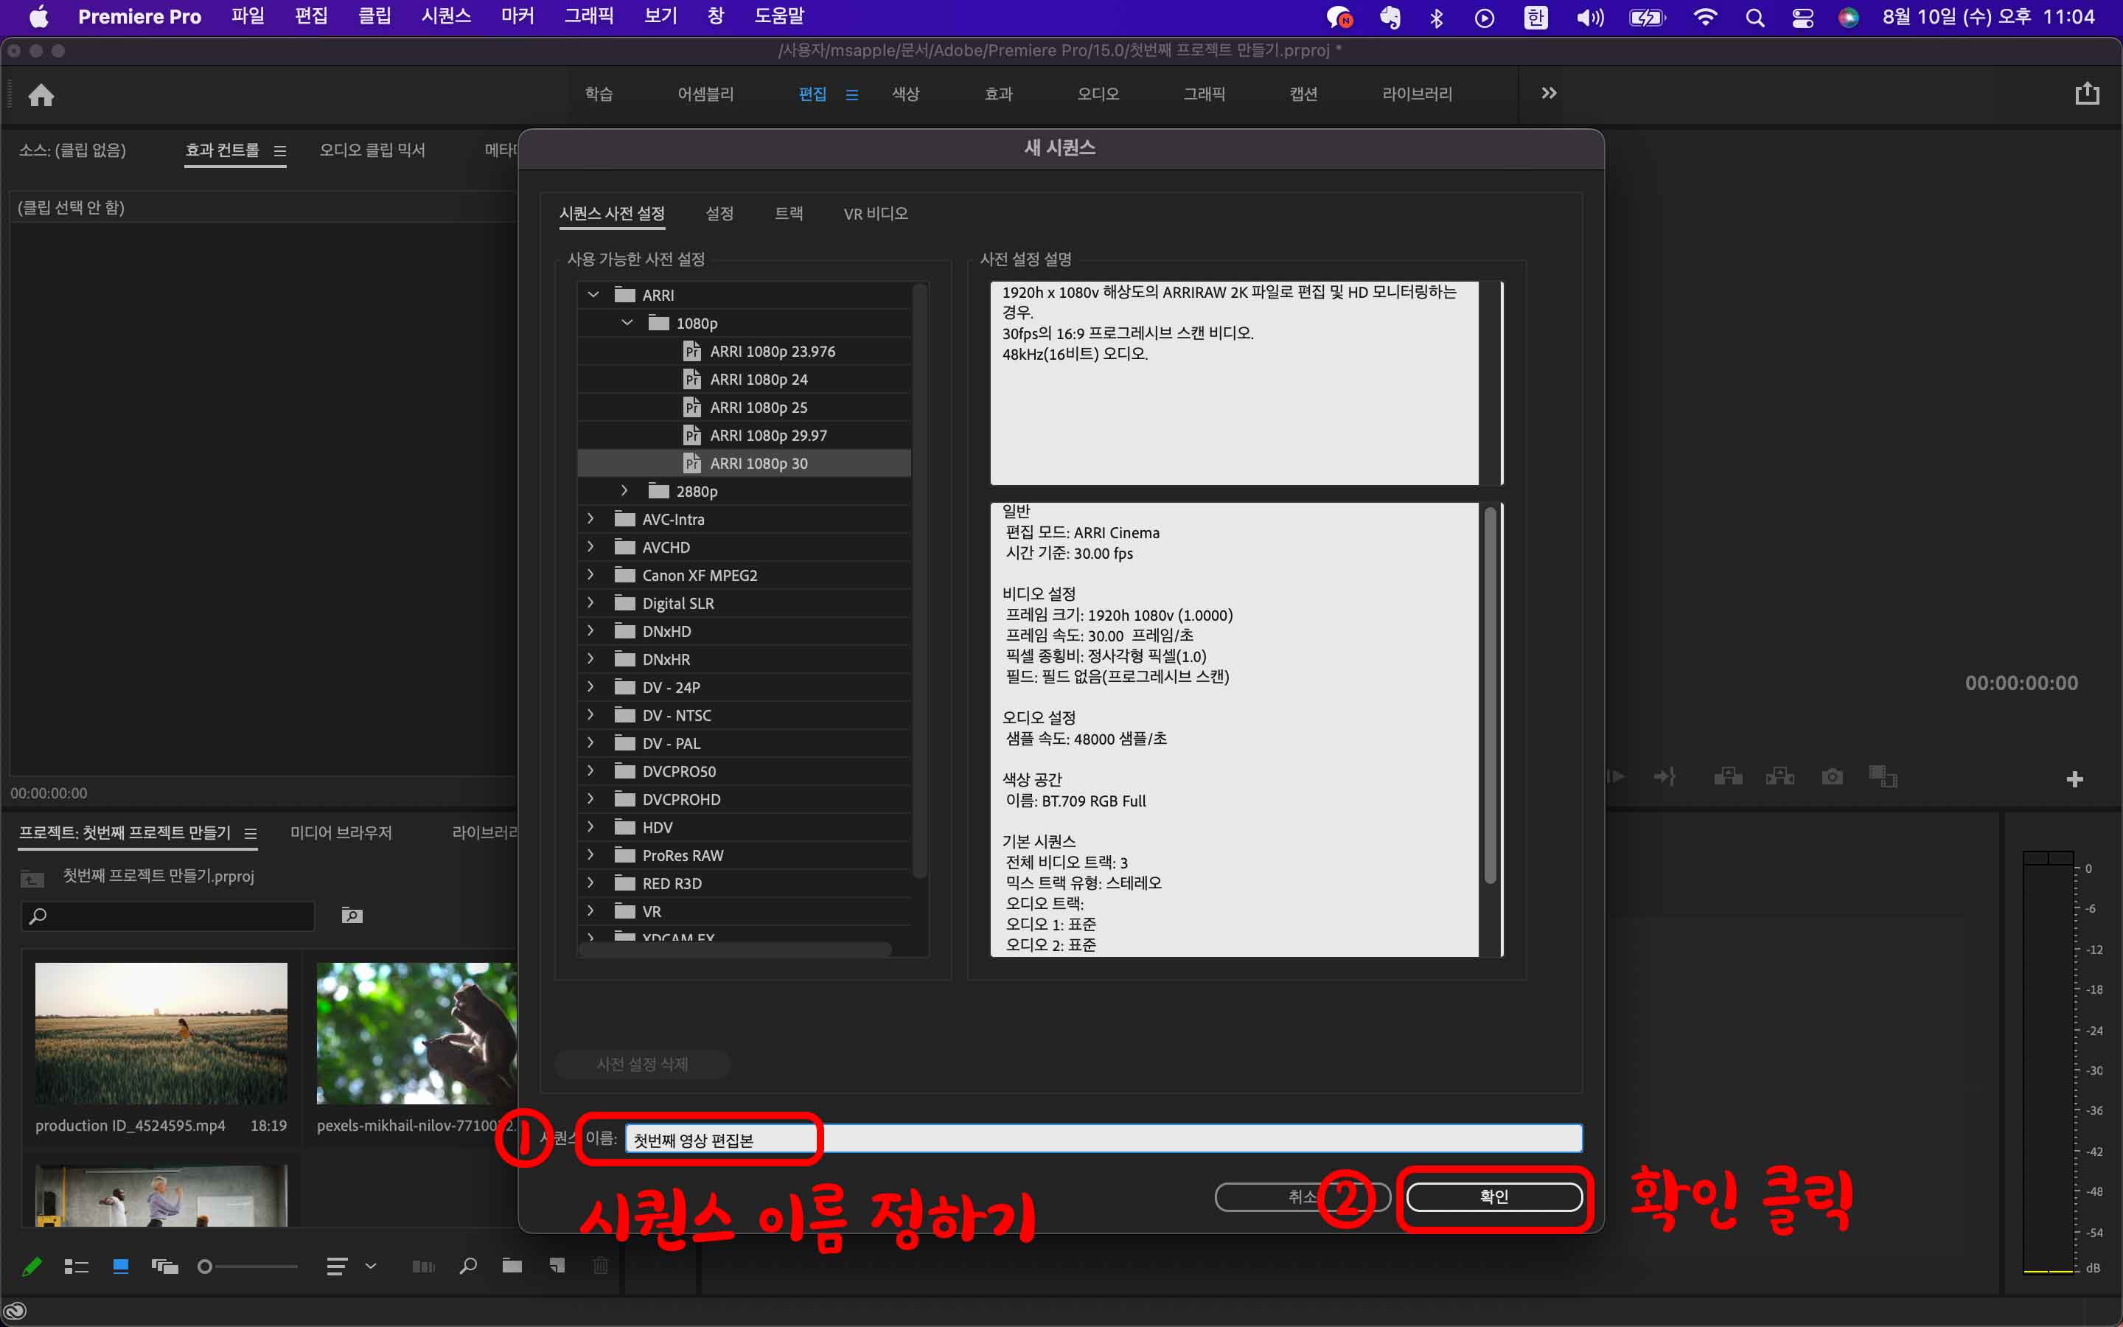This screenshot has height=1327, width=2123.
Task: Collapse the ARRI preset folder
Action: (x=593, y=295)
